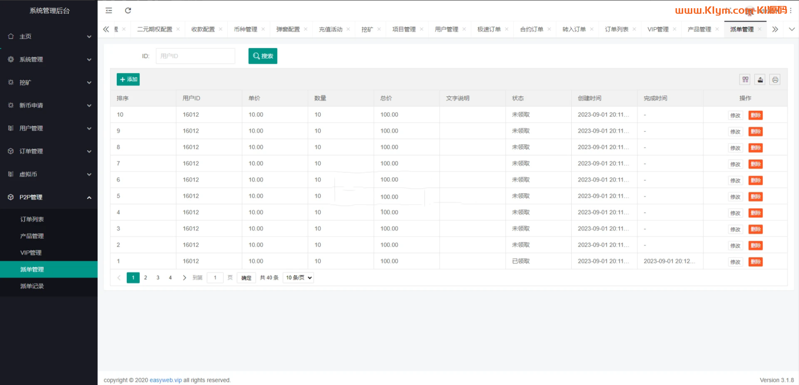
Task: Click the print table icon
Action: click(x=775, y=79)
